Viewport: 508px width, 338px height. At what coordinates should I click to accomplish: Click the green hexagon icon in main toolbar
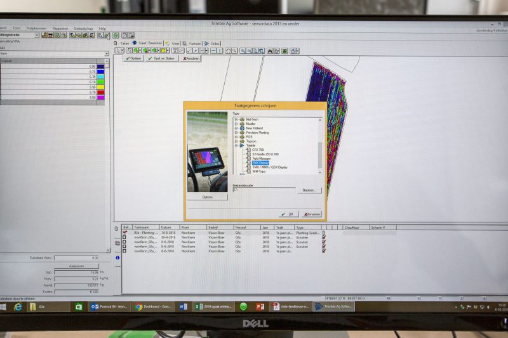pos(116,36)
